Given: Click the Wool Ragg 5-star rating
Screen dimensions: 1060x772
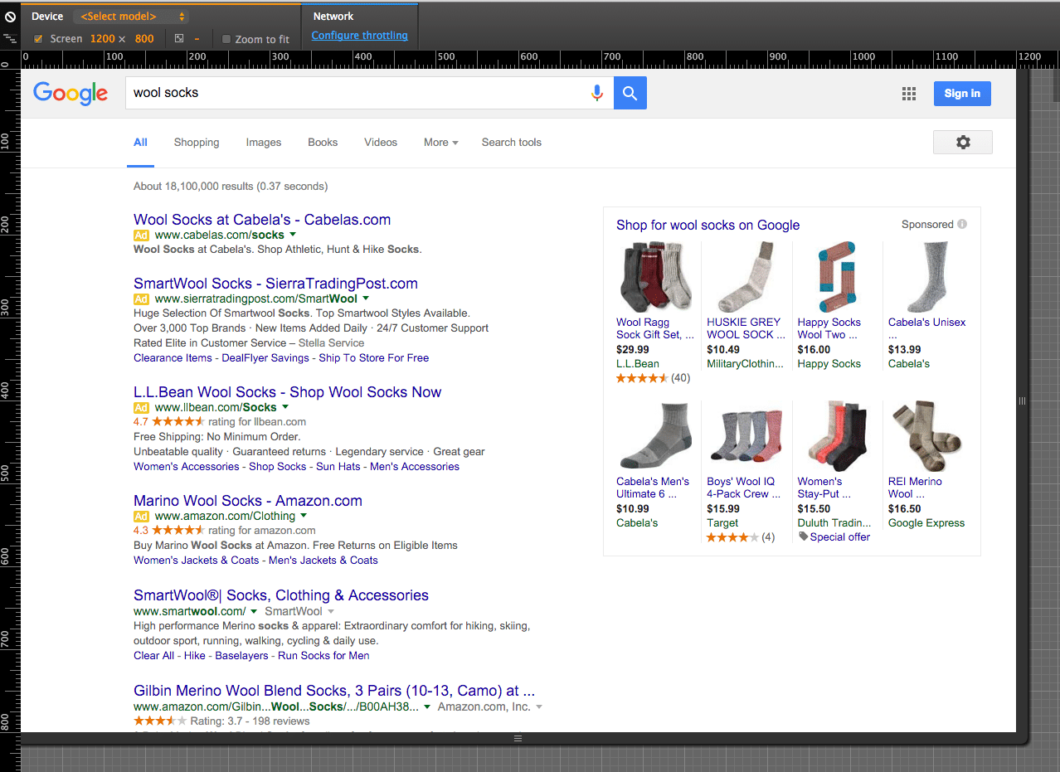Looking at the screenshot, I should pyautogui.click(x=642, y=378).
